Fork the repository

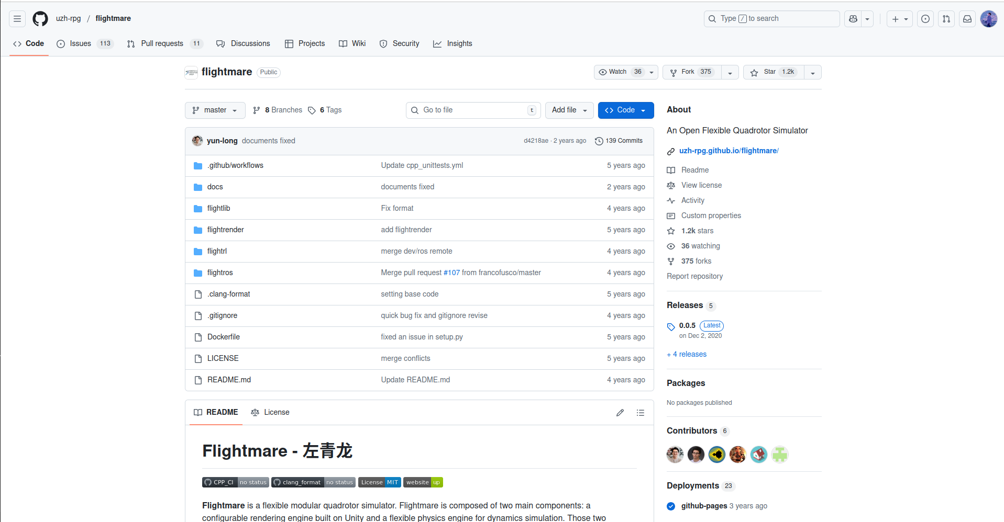tap(692, 72)
